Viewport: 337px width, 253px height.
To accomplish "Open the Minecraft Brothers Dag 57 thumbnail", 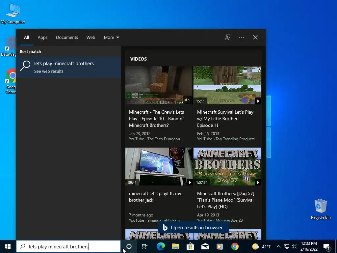I will click(x=227, y=166).
